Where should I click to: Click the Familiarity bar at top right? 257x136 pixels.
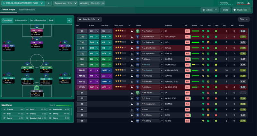click(x=226, y=3)
